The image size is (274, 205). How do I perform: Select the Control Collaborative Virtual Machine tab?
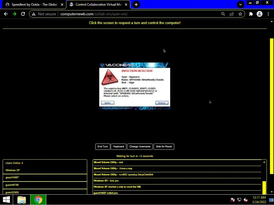click(98, 5)
